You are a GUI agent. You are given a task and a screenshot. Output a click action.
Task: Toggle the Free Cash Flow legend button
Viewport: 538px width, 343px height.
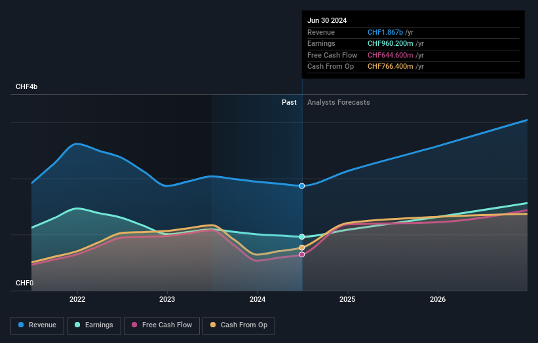[x=162, y=325]
